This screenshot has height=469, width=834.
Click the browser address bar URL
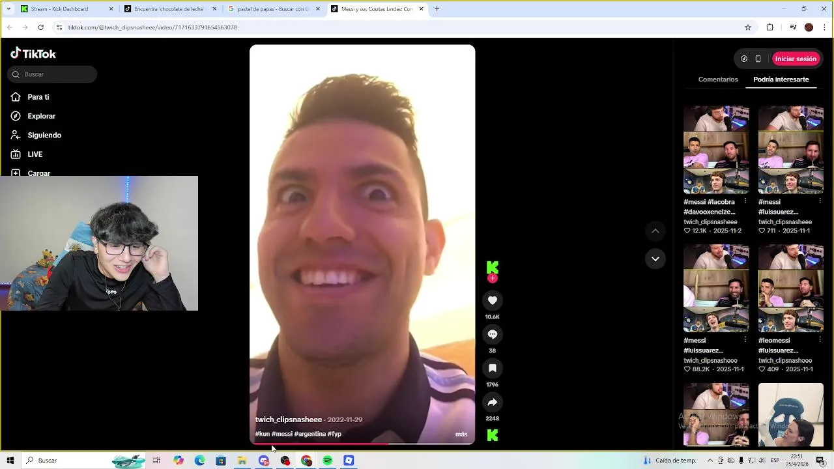(x=152, y=27)
